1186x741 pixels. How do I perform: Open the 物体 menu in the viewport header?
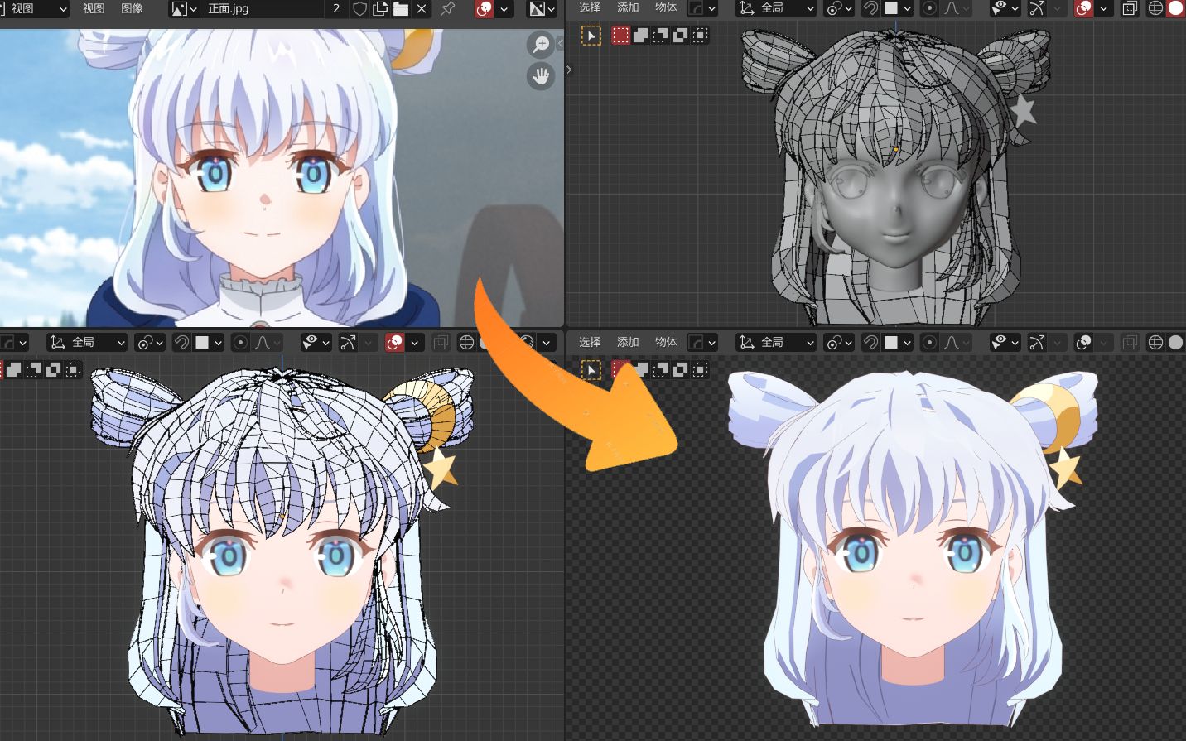coord(666,8)
